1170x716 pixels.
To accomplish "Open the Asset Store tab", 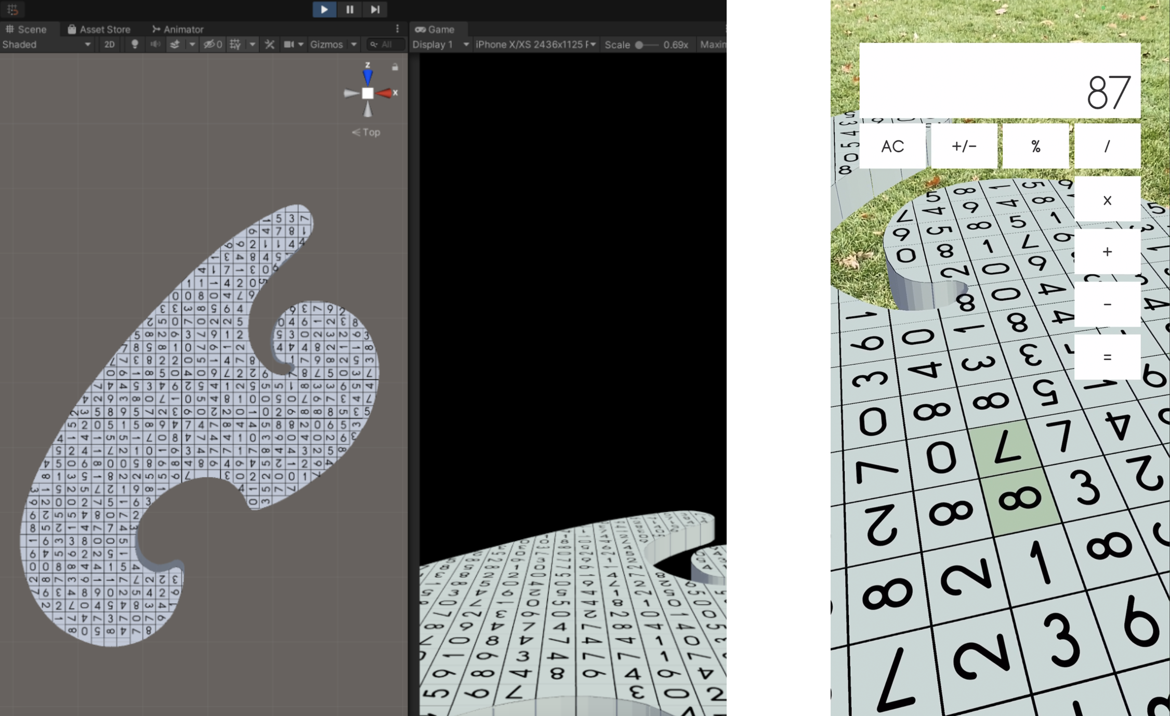I will (99, 29).
